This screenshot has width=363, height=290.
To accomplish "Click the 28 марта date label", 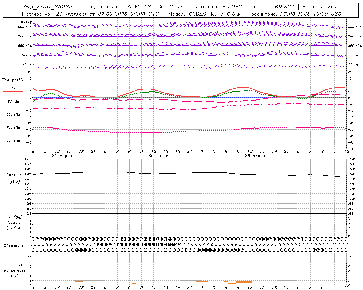I will (x=159, y=156).
